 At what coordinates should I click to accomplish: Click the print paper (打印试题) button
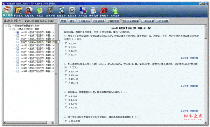(x=162, y=21)
